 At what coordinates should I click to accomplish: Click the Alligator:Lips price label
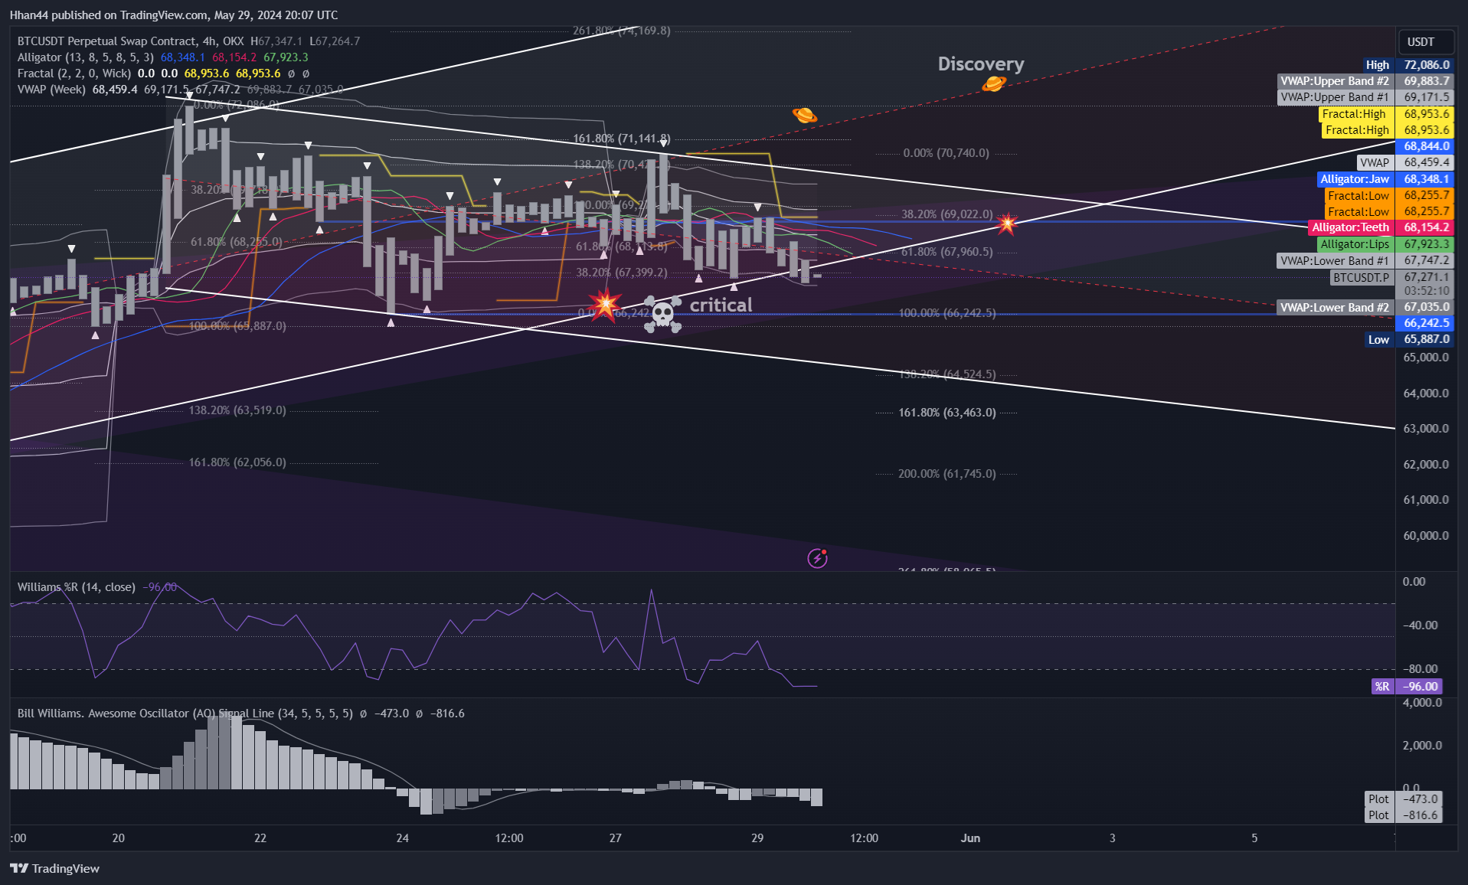click(x=1385, y=244)
